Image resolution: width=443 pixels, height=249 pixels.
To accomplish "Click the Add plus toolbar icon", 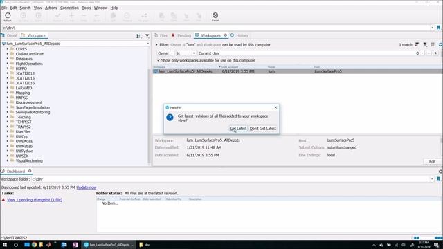I will (71, 17).
